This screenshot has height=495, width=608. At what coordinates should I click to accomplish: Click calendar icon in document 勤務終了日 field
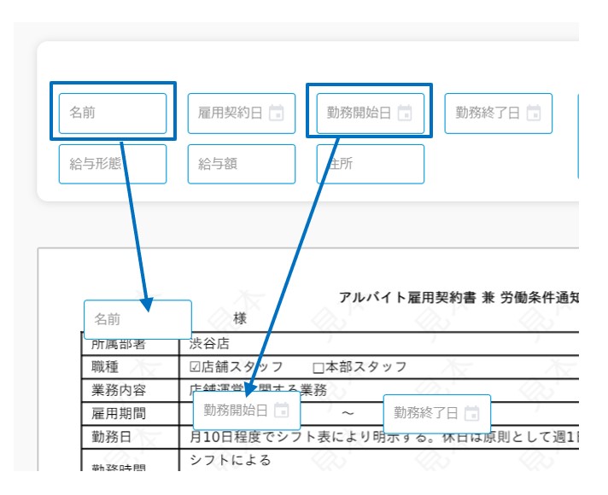(472, 413)
